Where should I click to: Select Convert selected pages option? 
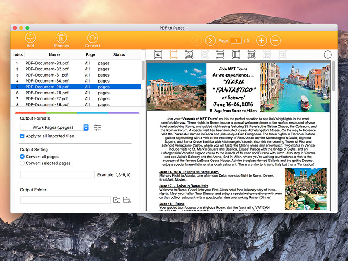(22, 163)
